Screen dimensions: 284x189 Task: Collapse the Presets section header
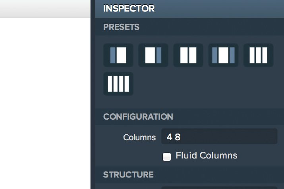pos(189,27)
